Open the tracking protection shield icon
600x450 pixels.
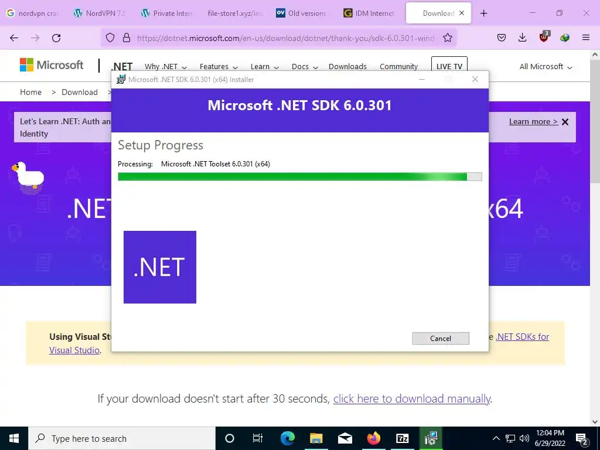(x=110, y=38)
